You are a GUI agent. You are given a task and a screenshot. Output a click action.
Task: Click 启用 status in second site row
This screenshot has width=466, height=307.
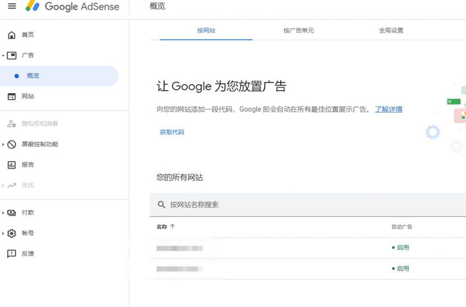400,268
